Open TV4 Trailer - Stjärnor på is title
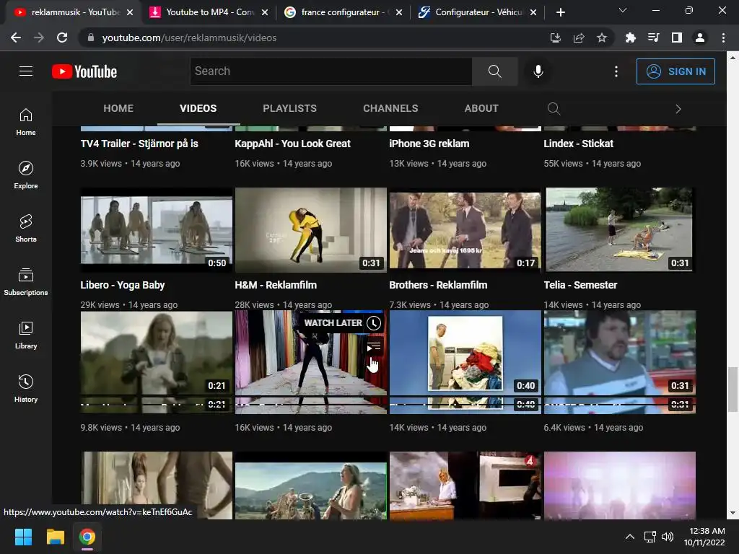 [x=139, y=144]
